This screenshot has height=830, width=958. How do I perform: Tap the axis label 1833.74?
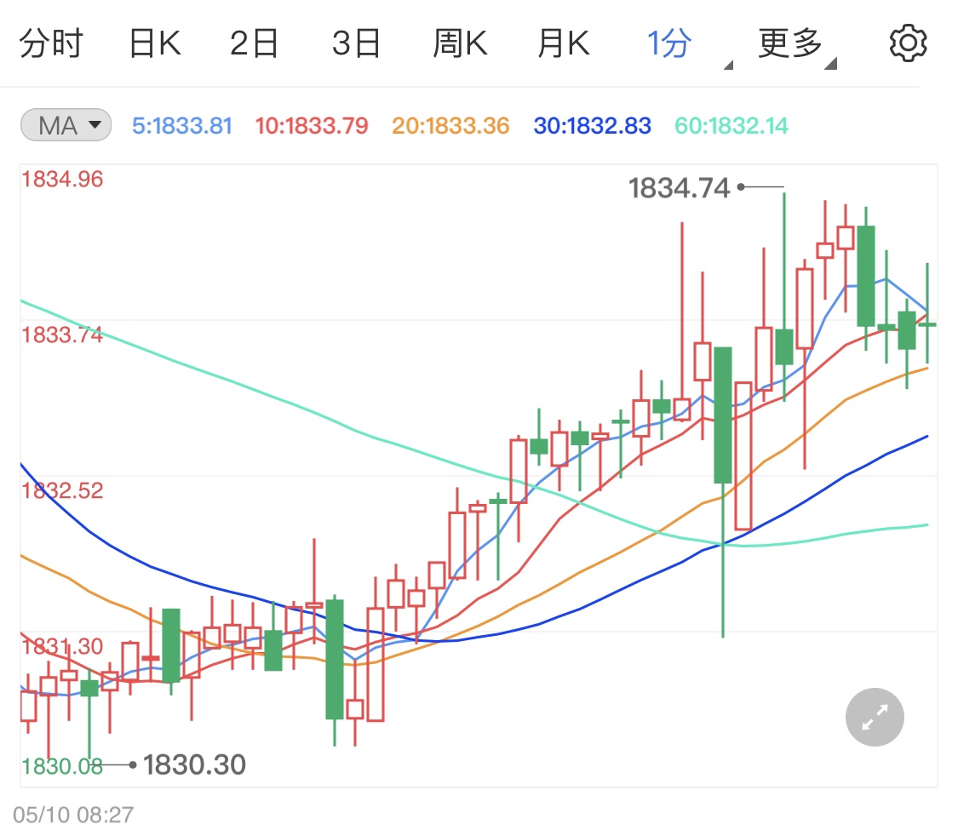pyautogui.click(x=61, y=335)
